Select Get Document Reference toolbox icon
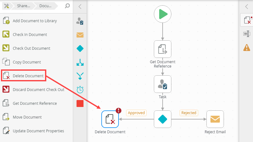The image size is (253, 142). (6, 103)
